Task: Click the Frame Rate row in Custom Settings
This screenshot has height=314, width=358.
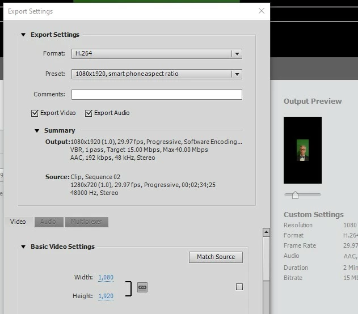Action: pos(321,245)
